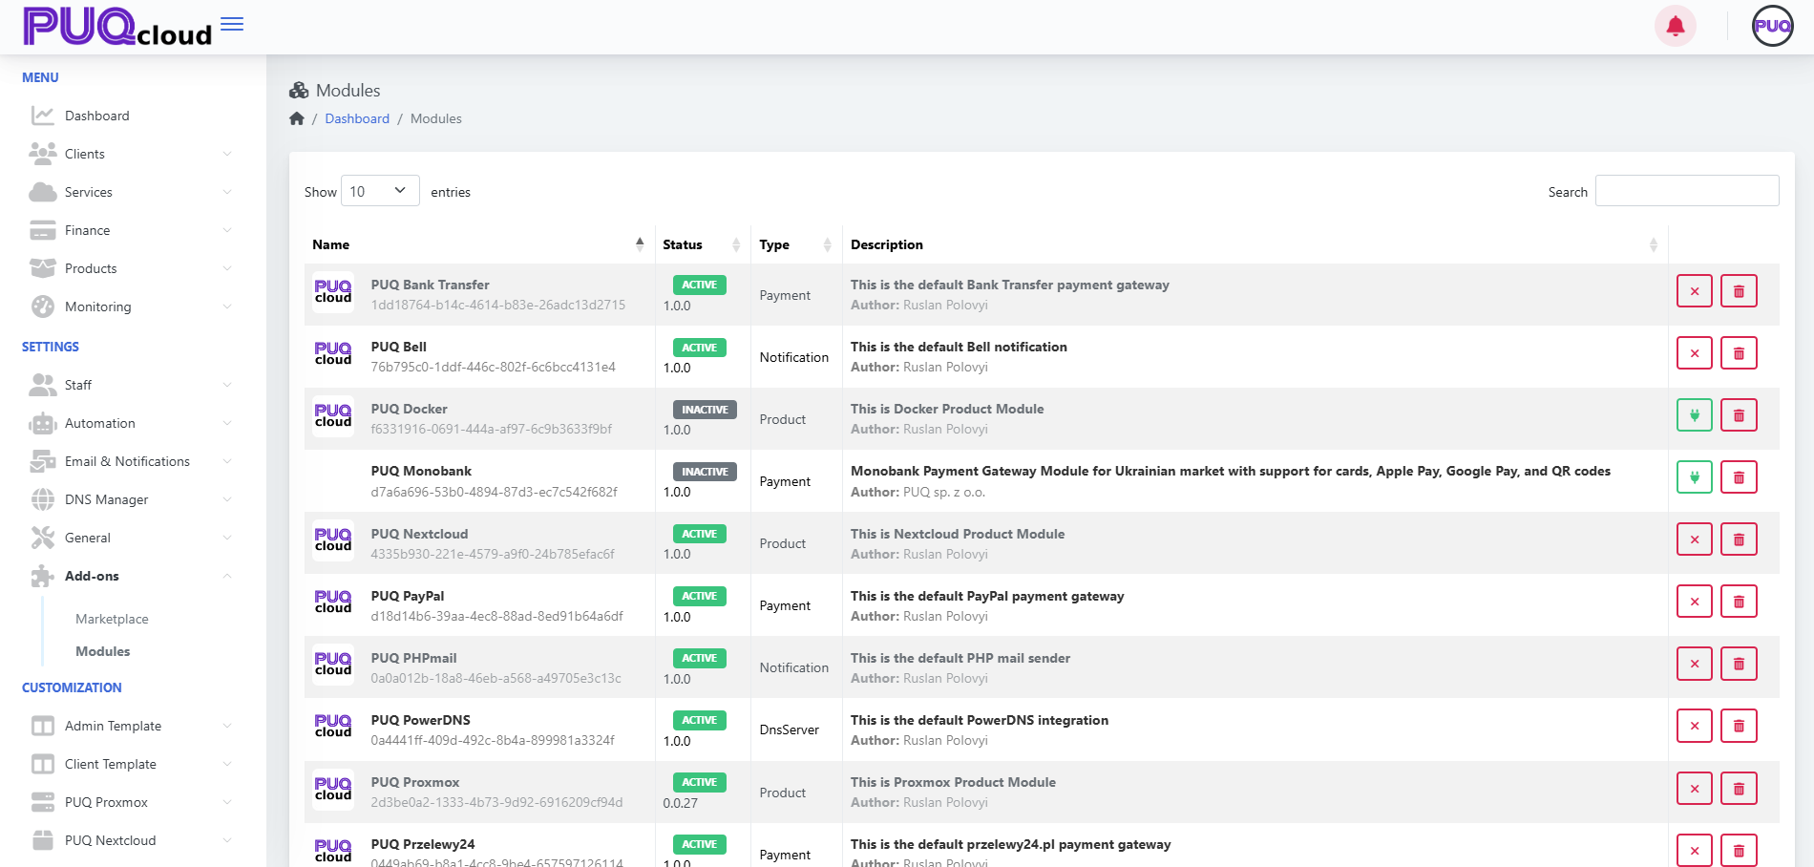Toggle the hamburger sidebar menu

[x=232, y=25]
